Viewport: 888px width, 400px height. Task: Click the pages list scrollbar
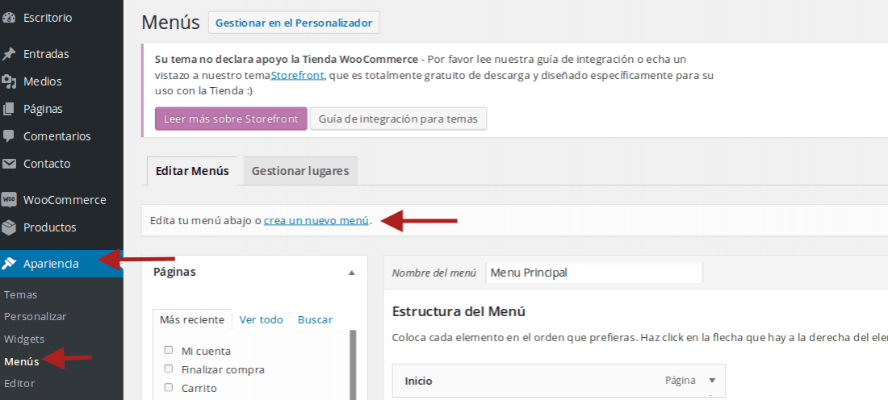click(354, 365)
